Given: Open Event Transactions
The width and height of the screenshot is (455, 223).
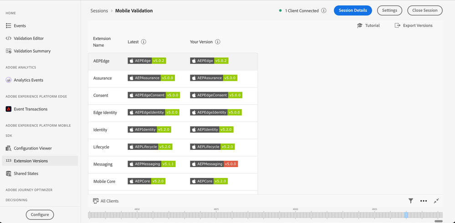Looking at the screenshot, I should (x=31, y=109).
